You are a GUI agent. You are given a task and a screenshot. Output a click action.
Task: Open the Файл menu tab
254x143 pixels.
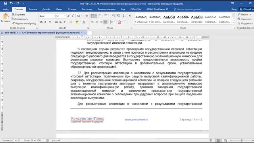[6, 10]
